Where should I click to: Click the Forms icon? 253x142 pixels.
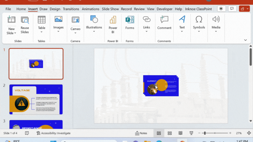click(x=130, y=20)
